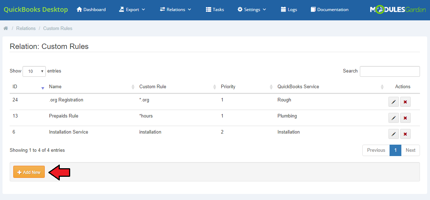Select the ID cell '24'
Image resolution: width=430 pixels, height=200 pixels.
click(15, 100)
